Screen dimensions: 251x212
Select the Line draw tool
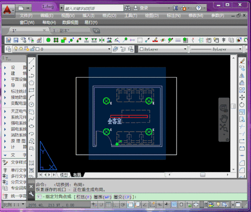(31, 61)
